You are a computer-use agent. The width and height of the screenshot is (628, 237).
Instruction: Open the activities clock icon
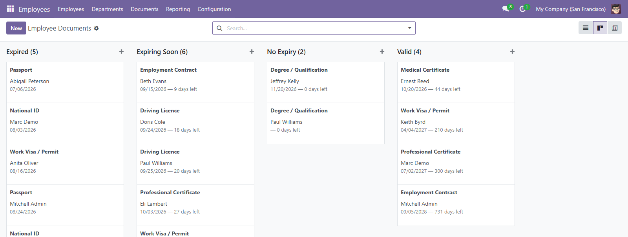(522, 9)
